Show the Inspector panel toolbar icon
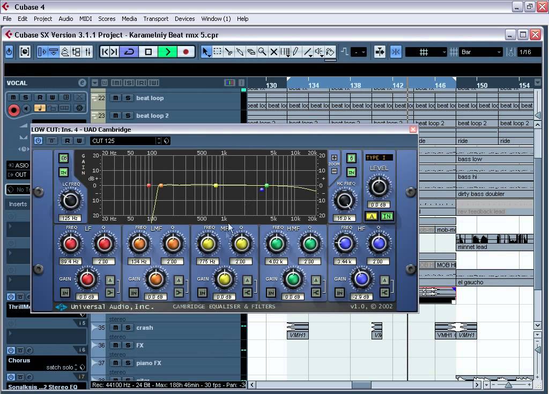The height and width of the screenshot is (394, 549). (42, 52)
